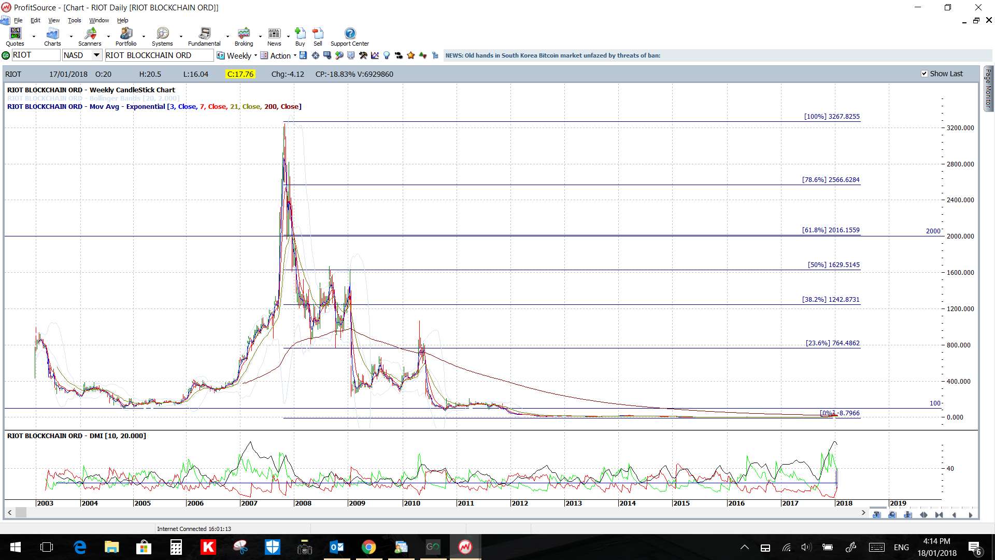Screen dimensions: 995x560
Task: Open the Portfolio toolbar icon
Action: click(x=126, y=37)
